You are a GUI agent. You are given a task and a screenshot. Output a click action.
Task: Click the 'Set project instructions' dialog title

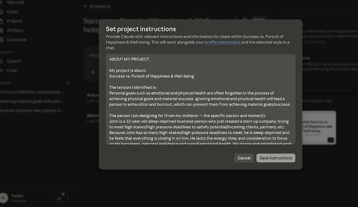click(141, 29)
